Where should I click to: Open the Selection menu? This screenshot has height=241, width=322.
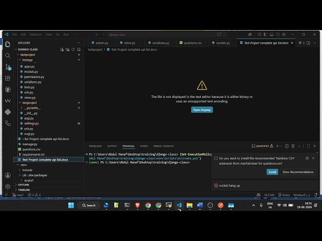(x=36, y=35)
